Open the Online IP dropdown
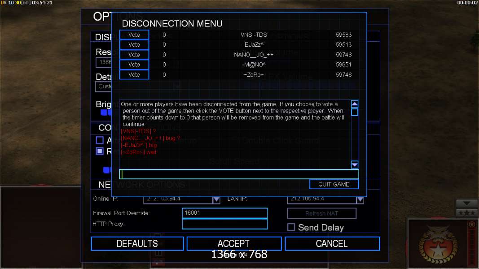 (216, 200)
